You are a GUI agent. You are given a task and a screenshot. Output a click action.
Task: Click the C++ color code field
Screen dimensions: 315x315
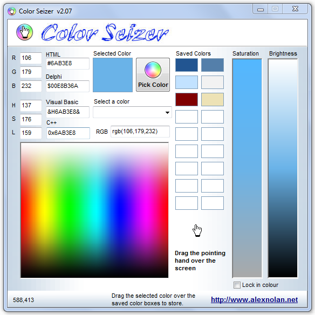coord(68,133)
